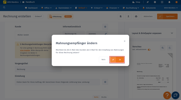This screenshot has height=100, width=181.
Task: Click the document preview icon button
Action: click(x=121, y=17)
